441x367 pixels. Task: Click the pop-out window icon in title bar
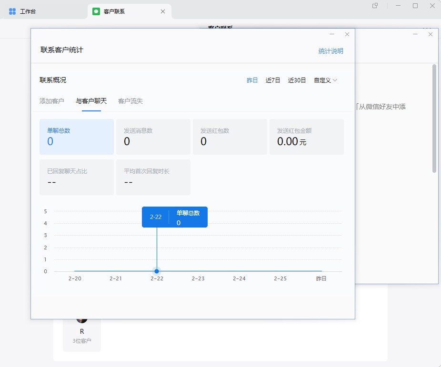(x=375, y=6)
